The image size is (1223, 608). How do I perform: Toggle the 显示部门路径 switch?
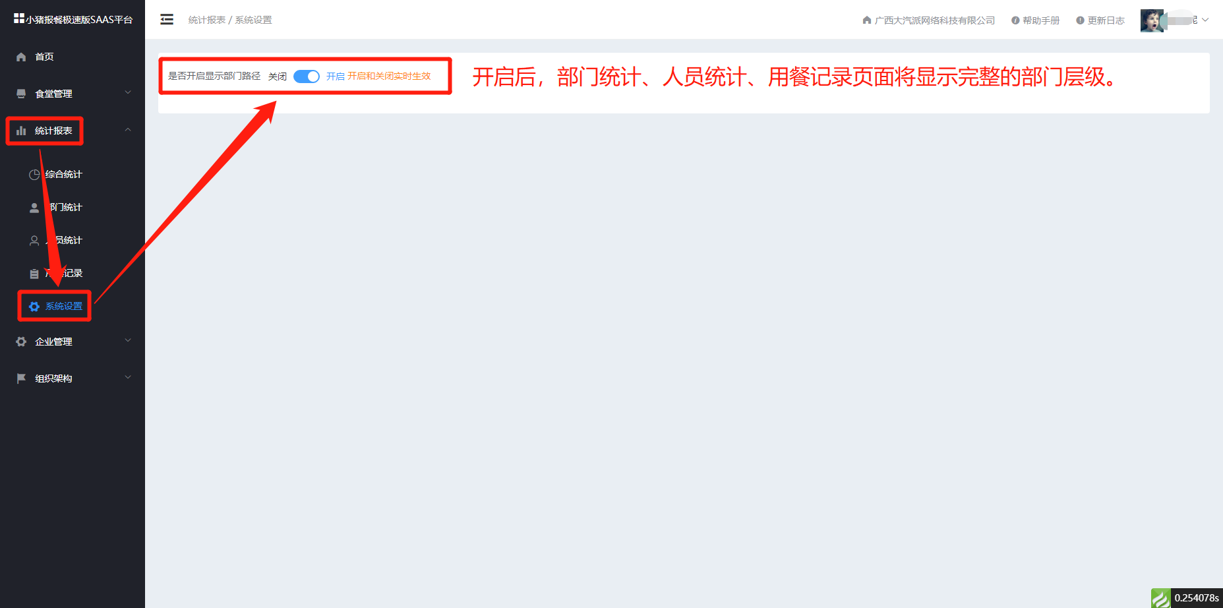tap(307, 76)
